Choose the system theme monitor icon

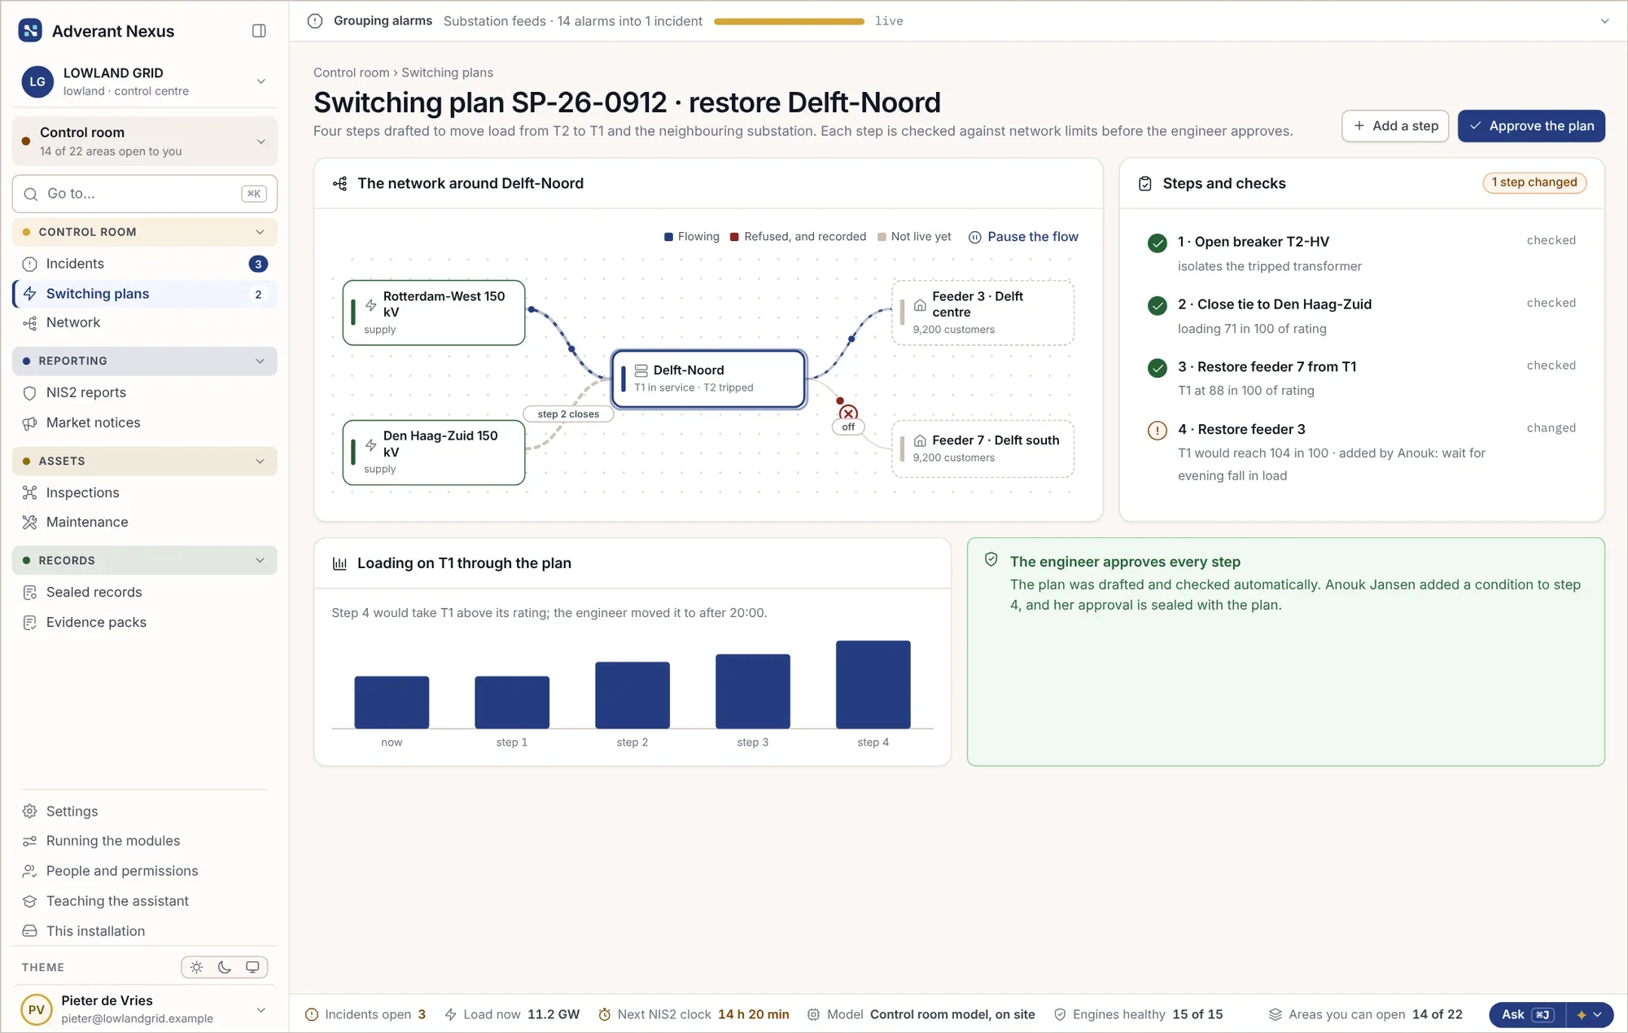pos(252,967)
